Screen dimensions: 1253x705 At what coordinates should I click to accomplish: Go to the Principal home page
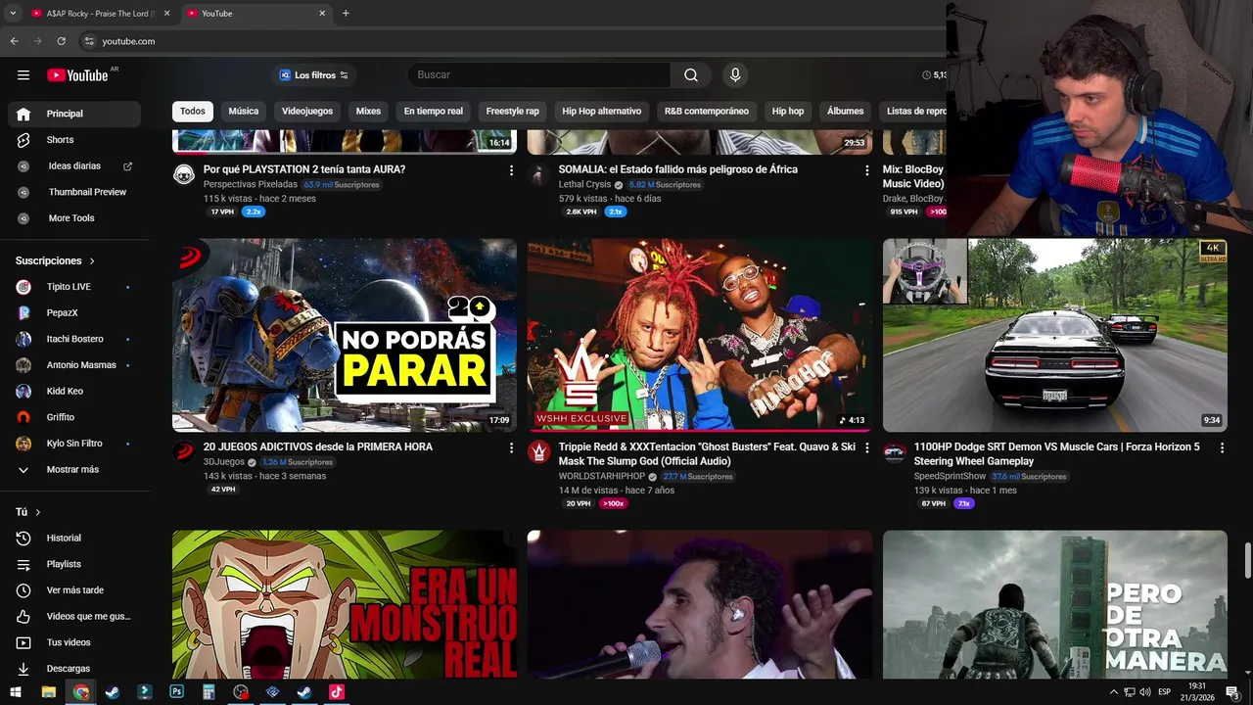point(74,114)
